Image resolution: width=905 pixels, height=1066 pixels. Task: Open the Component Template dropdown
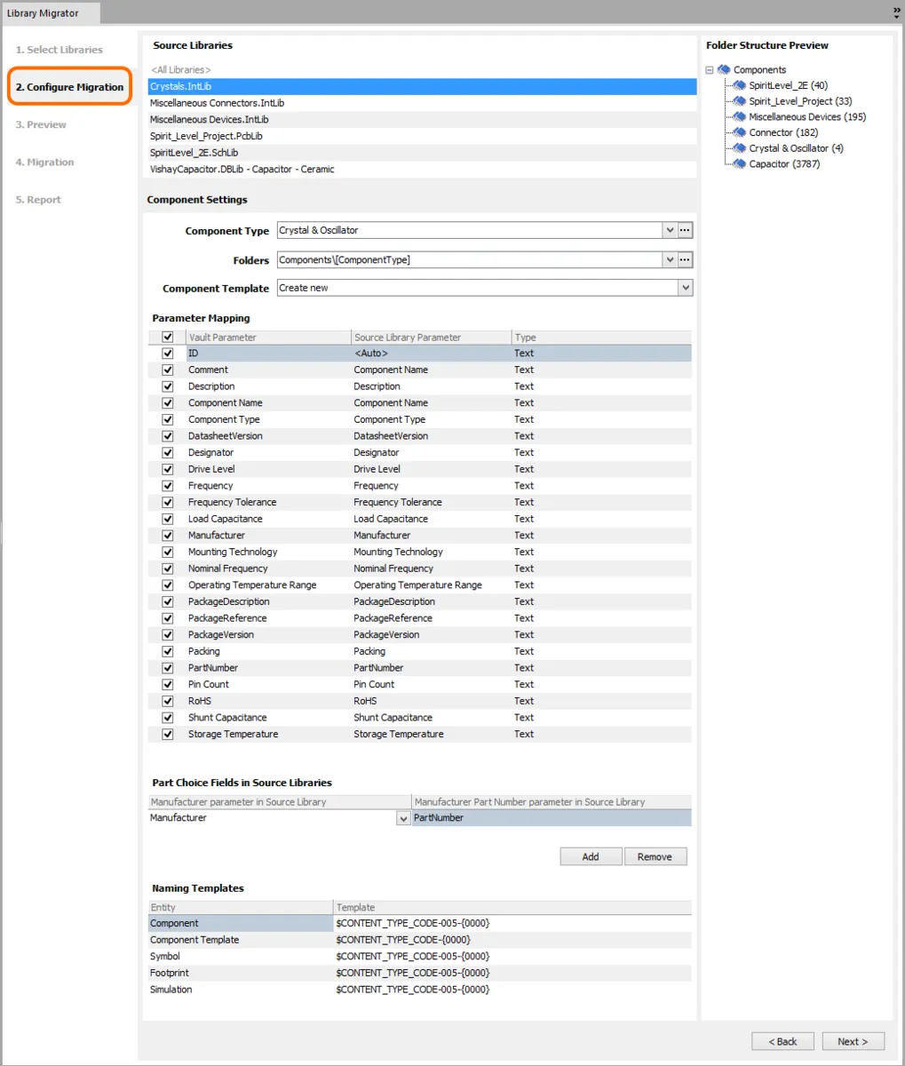click(685, 288)
